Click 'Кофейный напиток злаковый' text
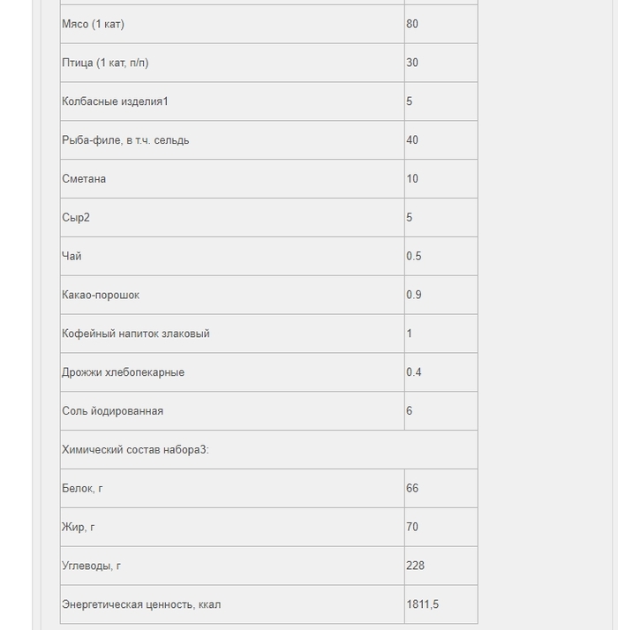 point(135,334)
